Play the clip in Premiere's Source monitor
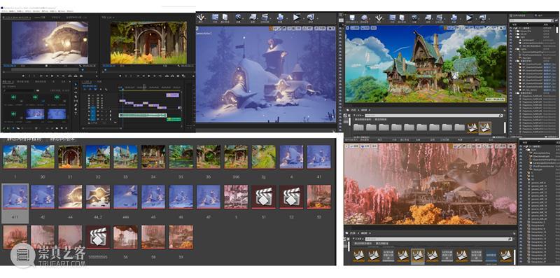Viewport: 560px width, 278px height. pos(52,76)
